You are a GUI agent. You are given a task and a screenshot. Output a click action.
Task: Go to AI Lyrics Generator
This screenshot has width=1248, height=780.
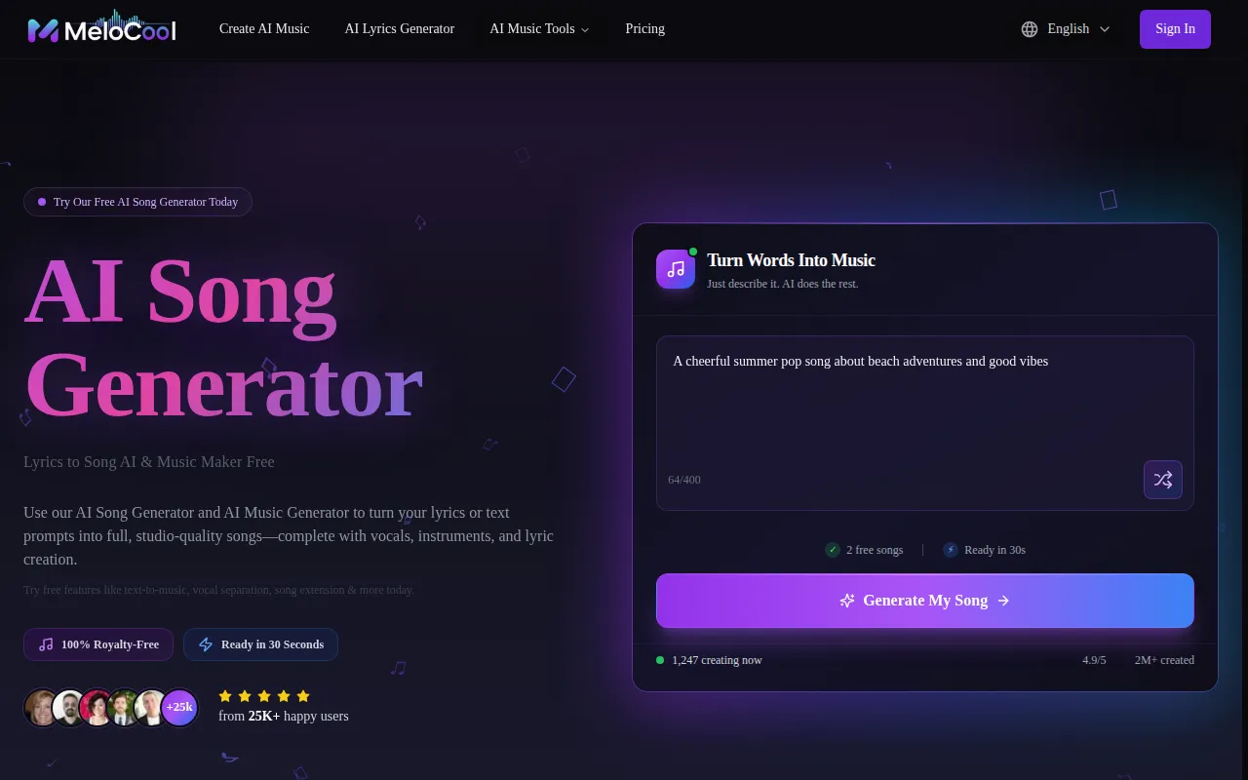[x=400, y=29]
